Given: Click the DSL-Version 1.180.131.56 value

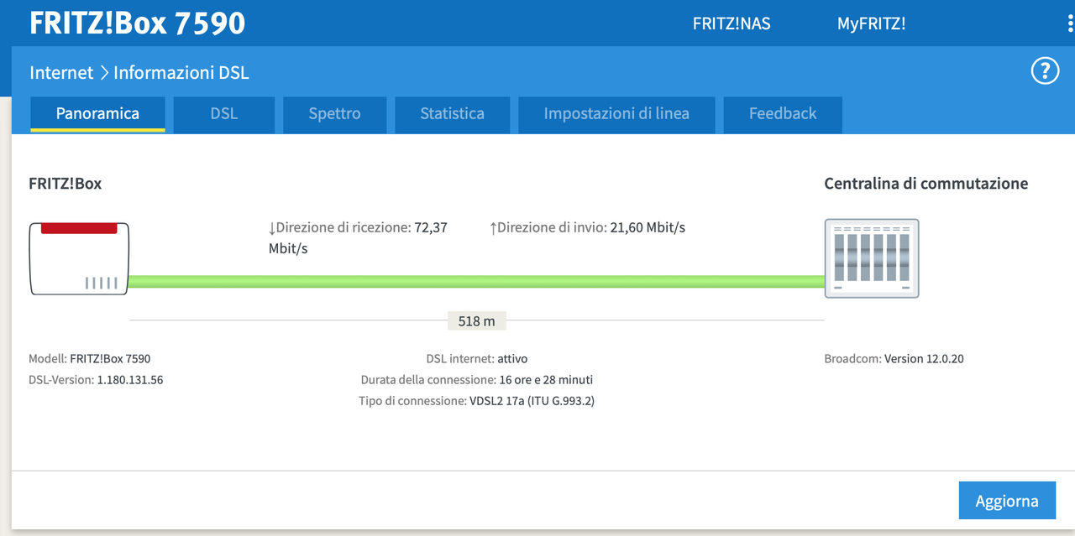Looking at the screenshot, I should tap(130, 379).
